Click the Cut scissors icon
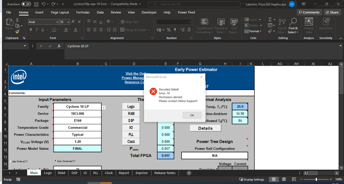The width and height of the screenshot is (344, 184). tap(18, 20)
